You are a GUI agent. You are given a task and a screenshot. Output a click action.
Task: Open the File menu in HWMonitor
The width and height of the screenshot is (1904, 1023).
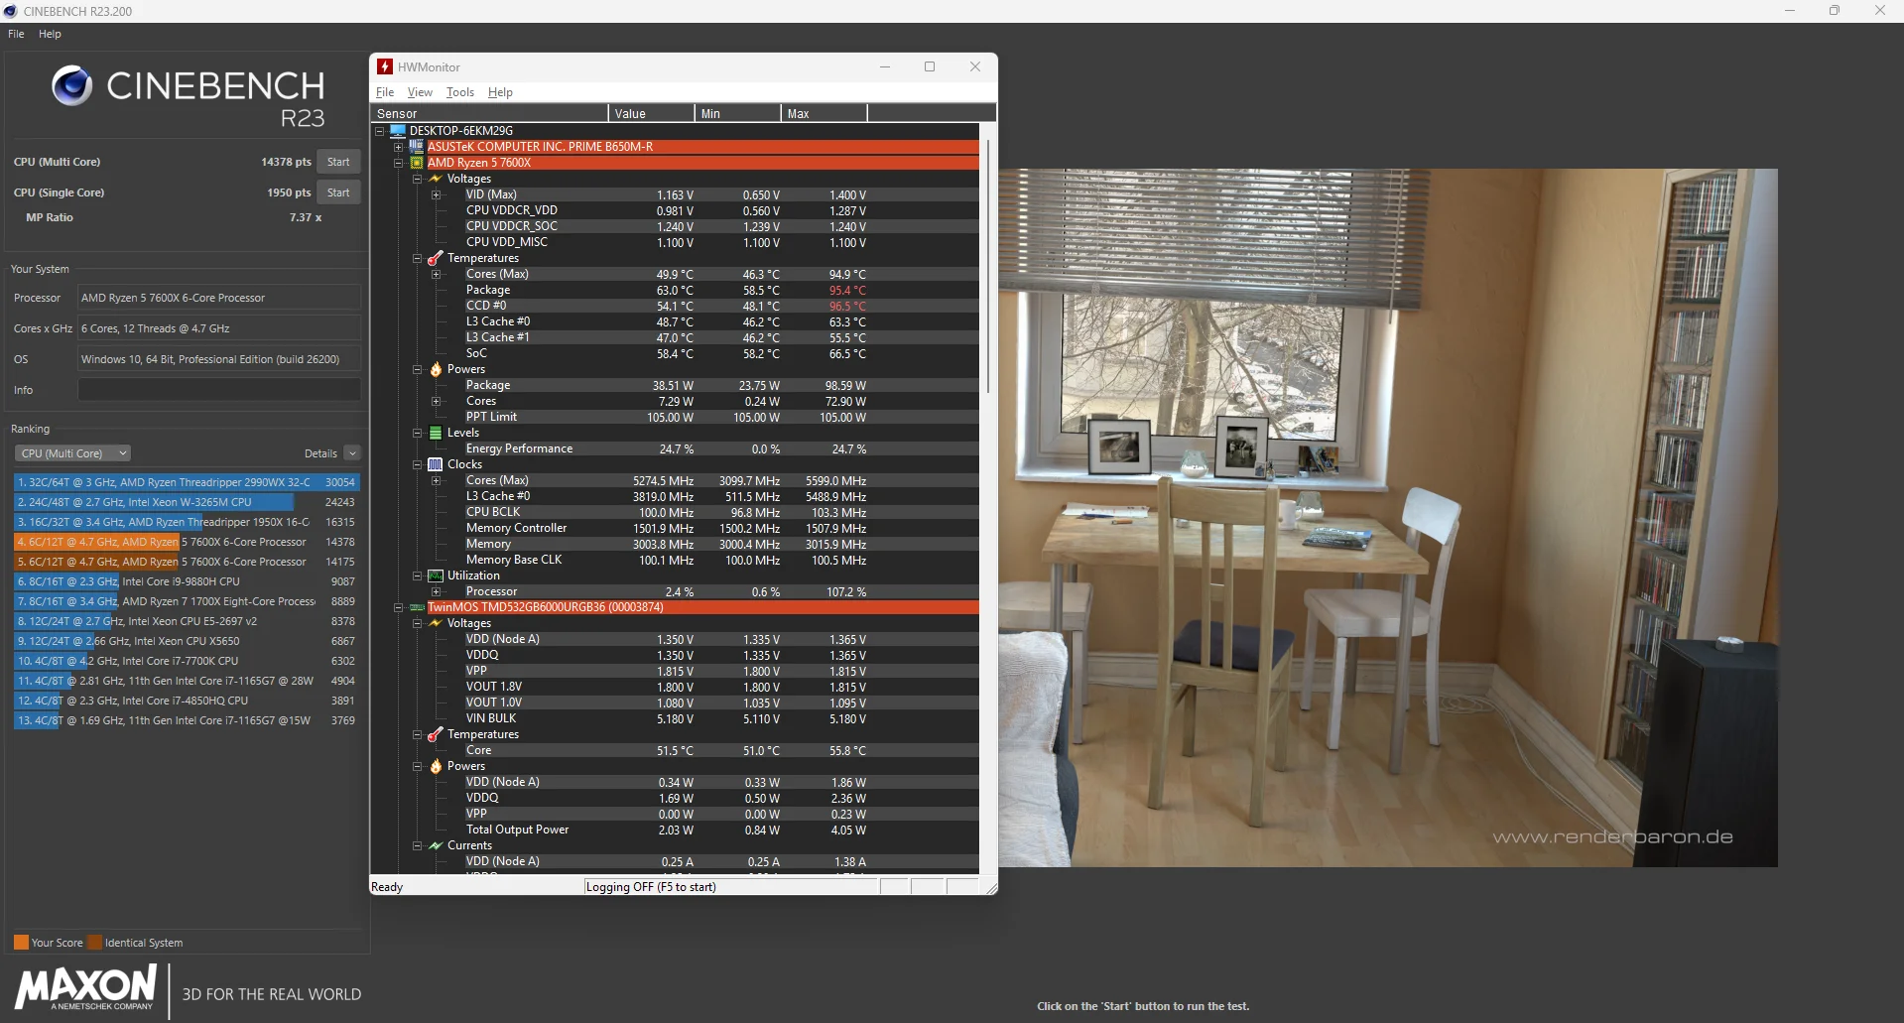385,92
